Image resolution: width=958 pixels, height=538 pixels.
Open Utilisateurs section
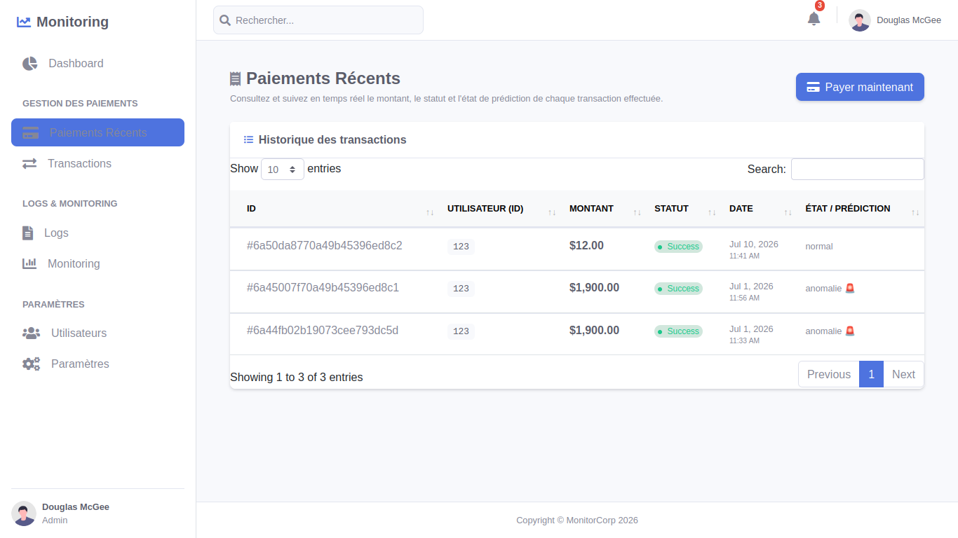point(97,333)
